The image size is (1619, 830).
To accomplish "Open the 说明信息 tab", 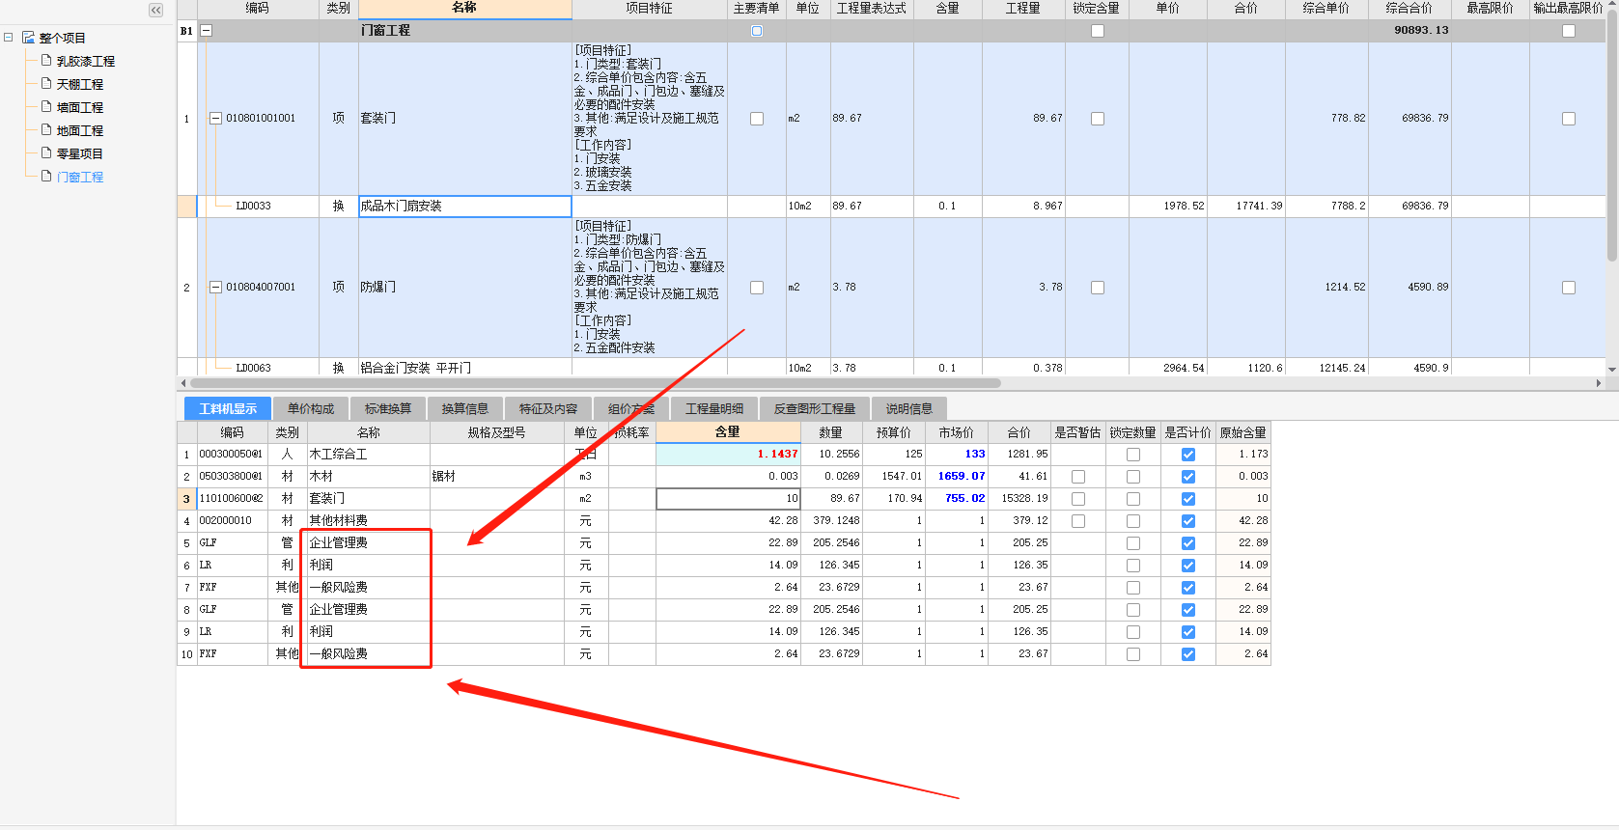I will (909, 408).
